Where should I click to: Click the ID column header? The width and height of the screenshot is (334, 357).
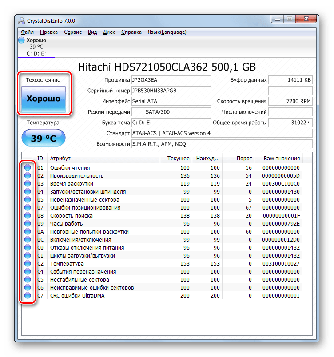[40, 158]
